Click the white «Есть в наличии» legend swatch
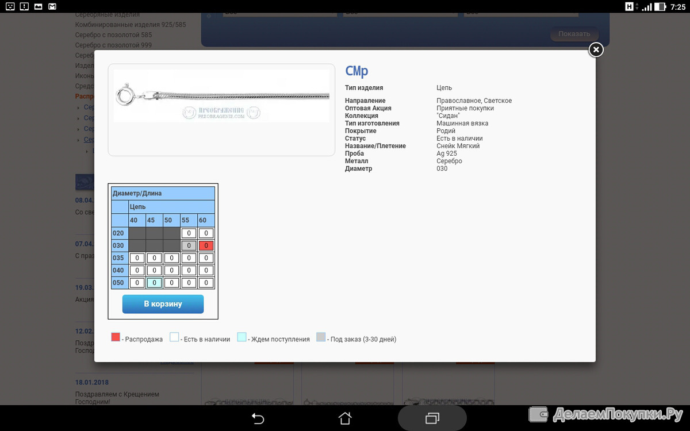Viewport: 690px width, 431px height. click(175, 337)
